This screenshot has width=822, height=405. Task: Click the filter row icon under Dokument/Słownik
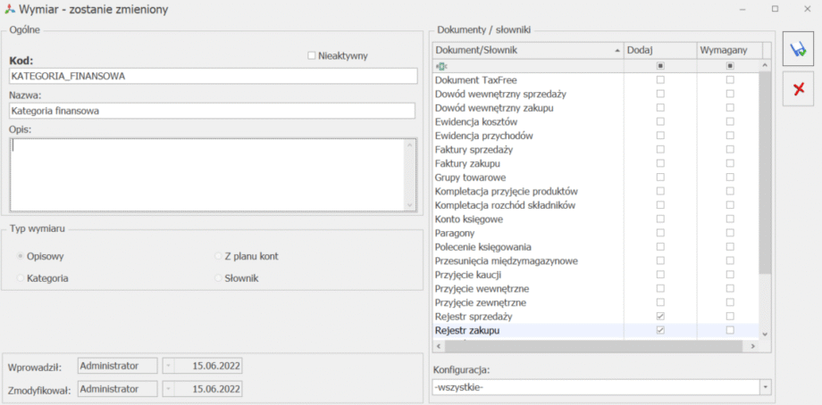[441, 66]
